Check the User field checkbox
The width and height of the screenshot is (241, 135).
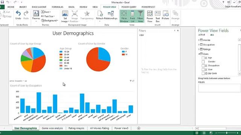click(x=203, y=70)
